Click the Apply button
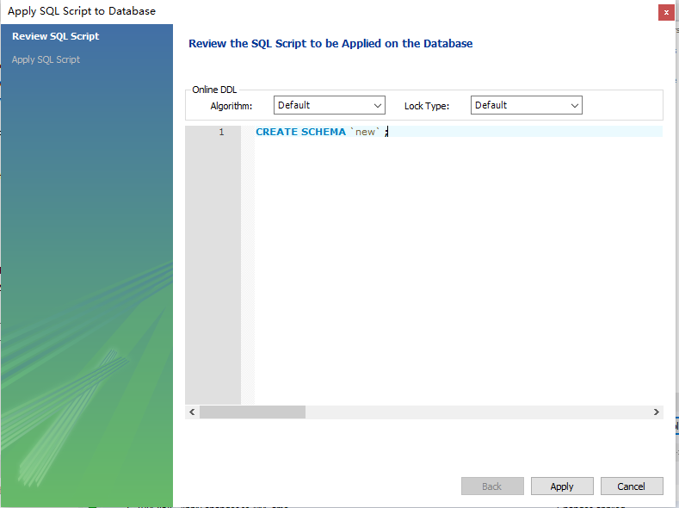 [x=562, y=486]
